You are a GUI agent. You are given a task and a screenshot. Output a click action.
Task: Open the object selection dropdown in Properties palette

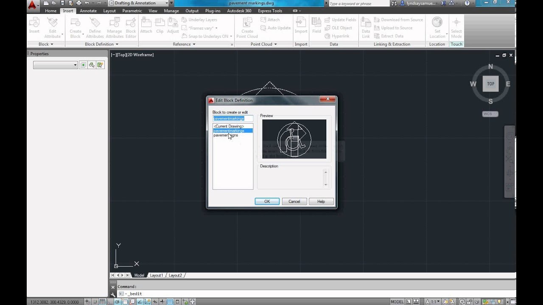point(56,65)
